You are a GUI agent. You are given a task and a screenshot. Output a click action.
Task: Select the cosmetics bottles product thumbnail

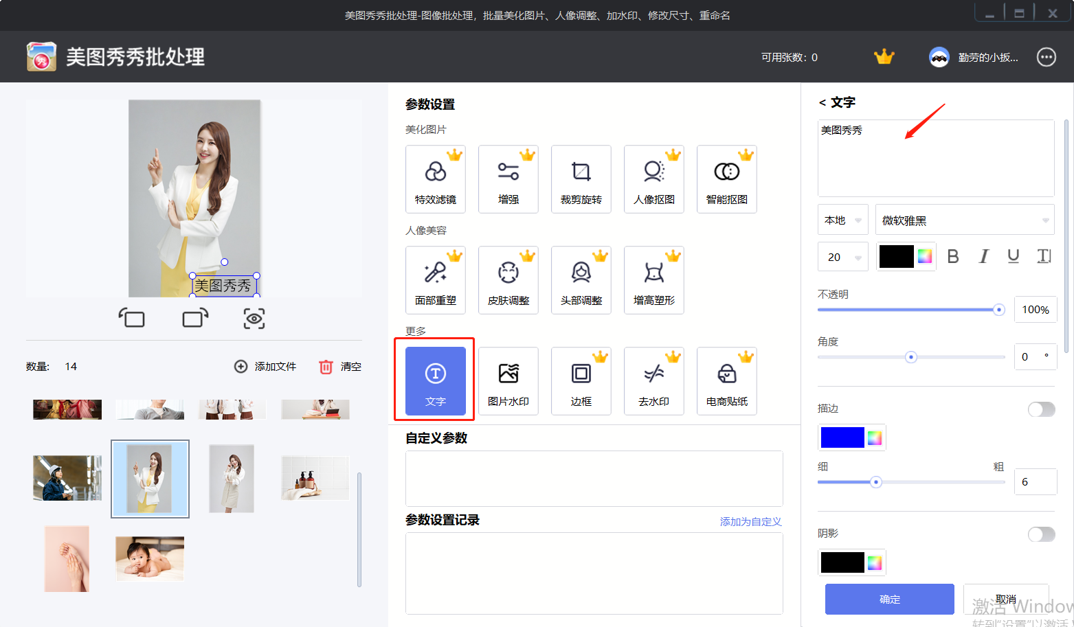[x=315, y=479]
